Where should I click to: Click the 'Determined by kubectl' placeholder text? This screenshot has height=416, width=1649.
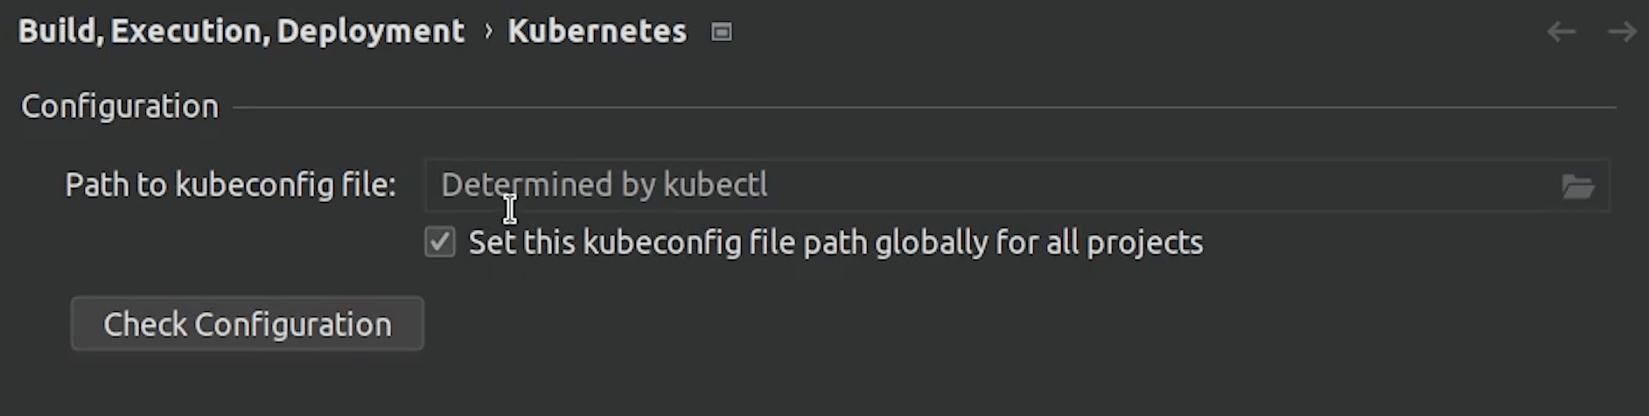(x=604, y=185)
